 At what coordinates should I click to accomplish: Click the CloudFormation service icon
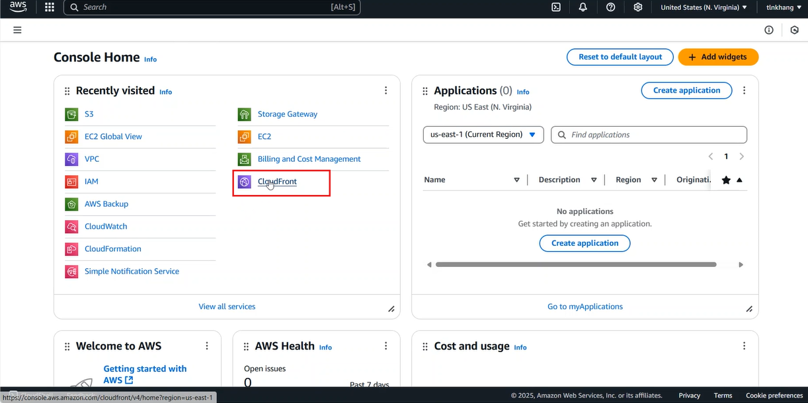coord(71,249)
